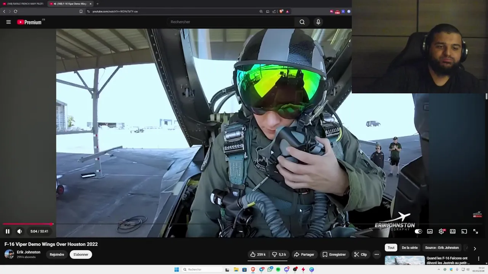
Task: Click the Rejoindre button
Action: (57, 255)
